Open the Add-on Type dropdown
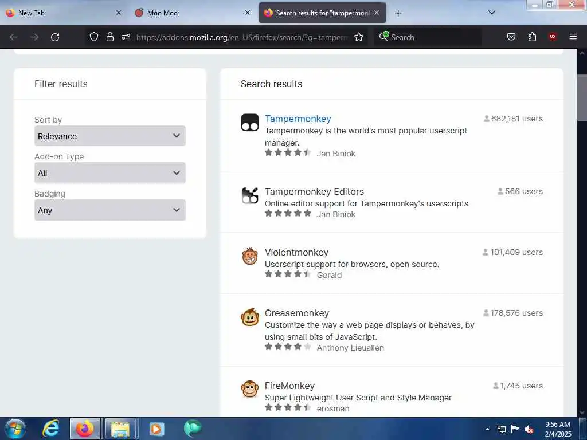 pyautogui.click(x=109, y=173)
